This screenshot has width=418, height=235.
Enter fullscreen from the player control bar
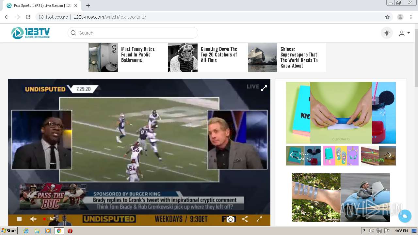pos(259,219)
